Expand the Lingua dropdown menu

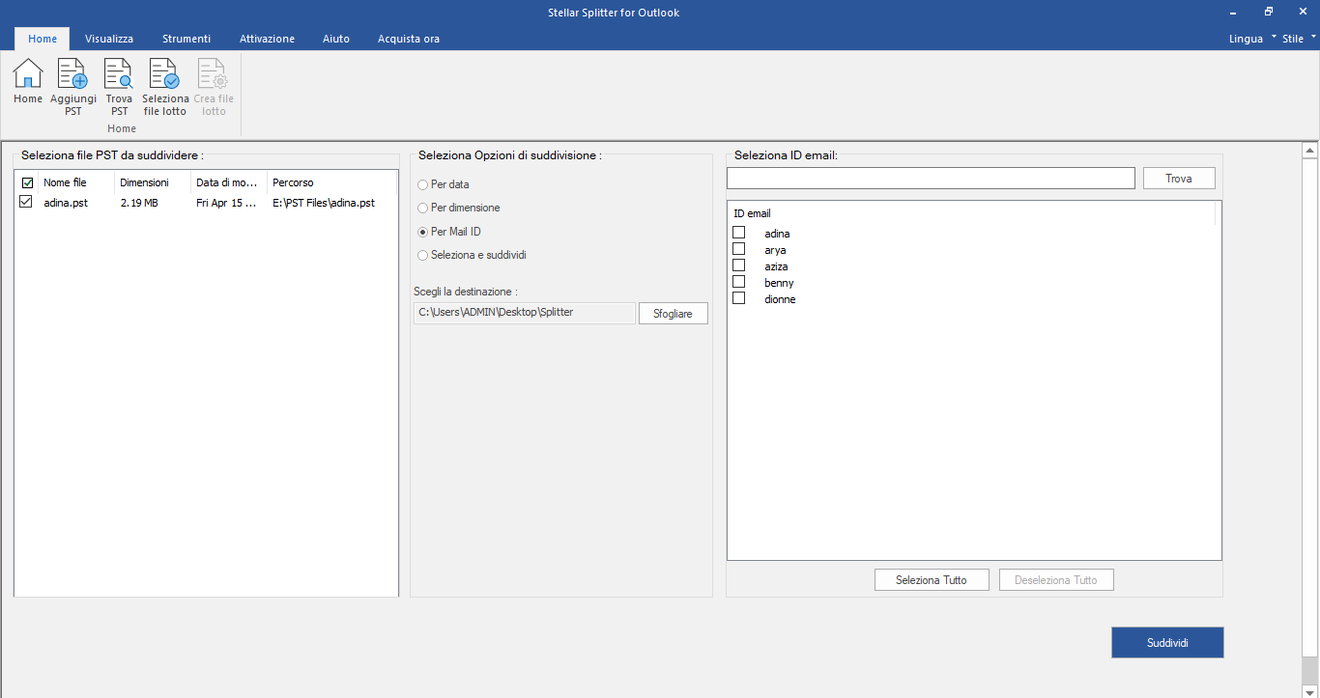[x=1252, y=39]
